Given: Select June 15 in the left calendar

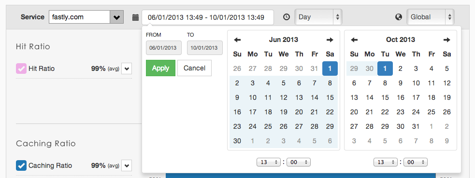Looking at the screenshot, I should click(330, 97).
